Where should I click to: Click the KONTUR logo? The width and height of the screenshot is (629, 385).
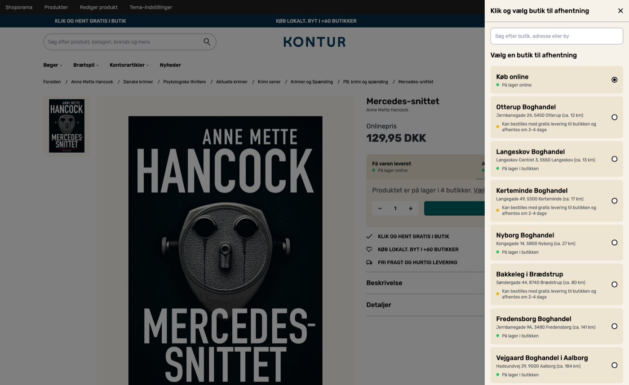[314, 42]
